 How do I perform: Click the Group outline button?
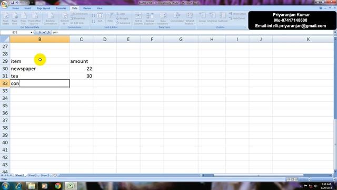202,17
